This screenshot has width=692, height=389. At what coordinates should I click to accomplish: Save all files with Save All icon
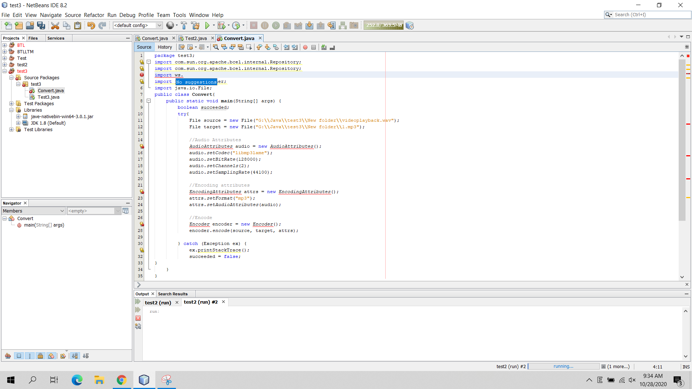click(x=41, y=25)
